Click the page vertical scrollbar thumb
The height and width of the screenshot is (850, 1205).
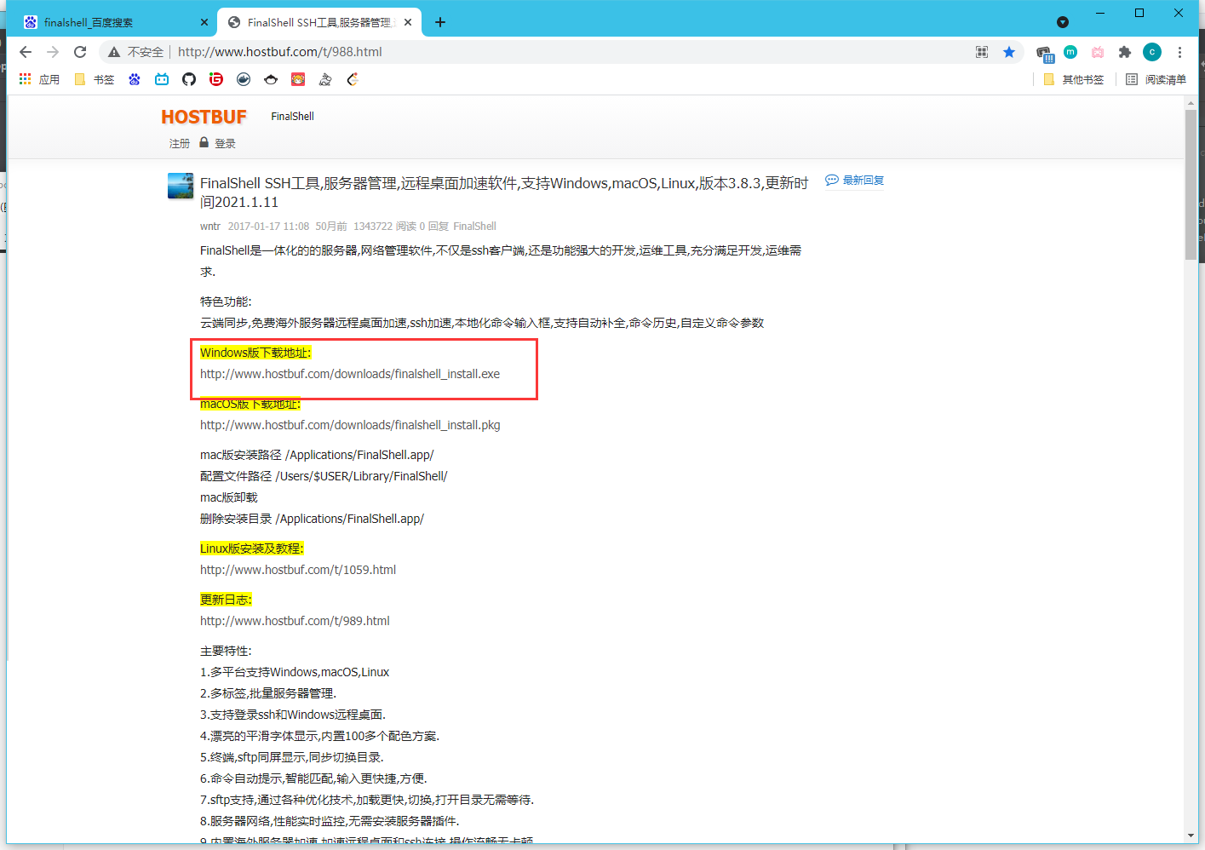[x=1191, y=183]
